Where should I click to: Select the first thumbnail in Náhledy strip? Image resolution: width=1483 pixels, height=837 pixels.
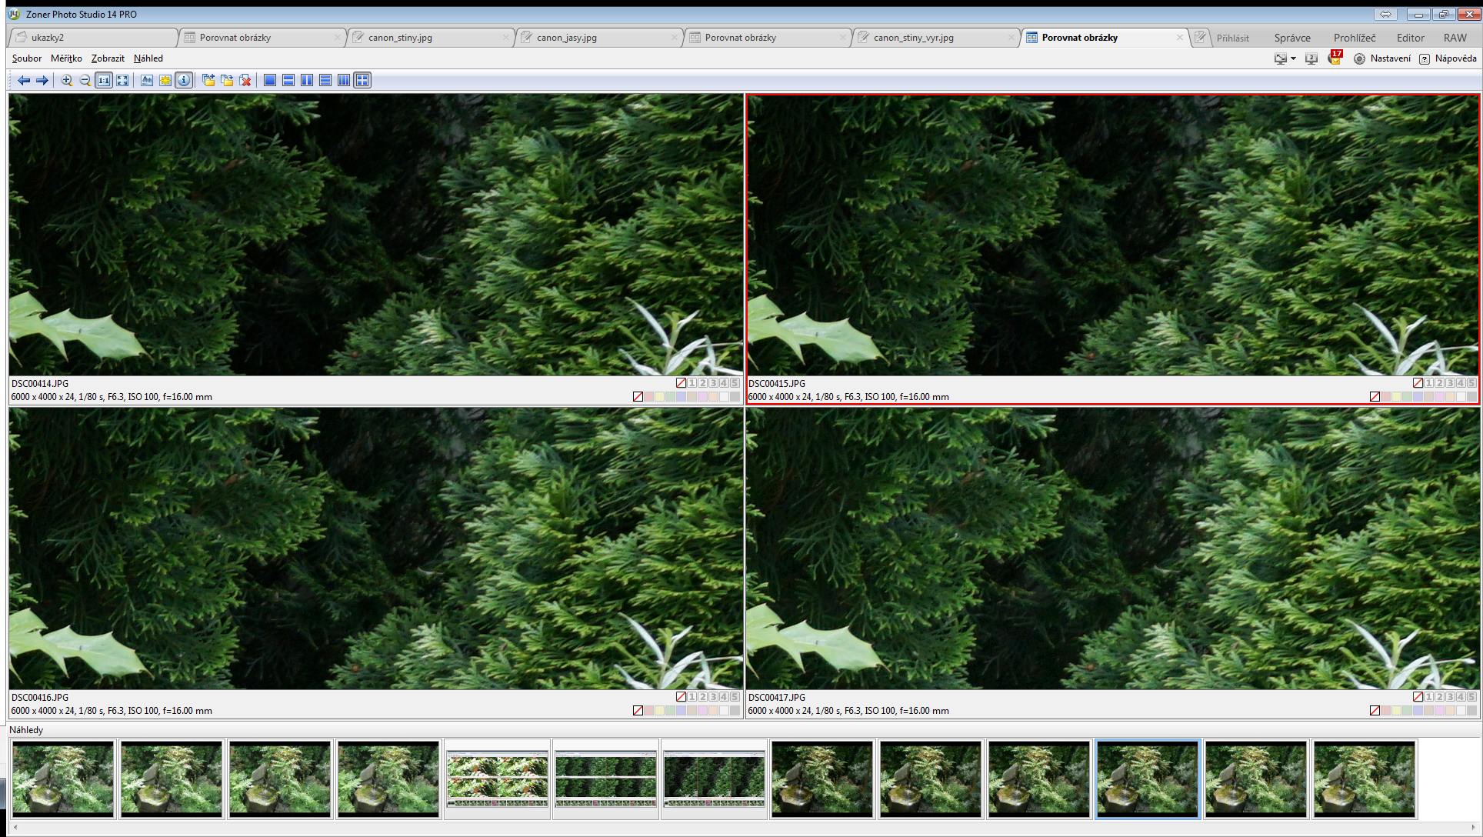[63, 779]
